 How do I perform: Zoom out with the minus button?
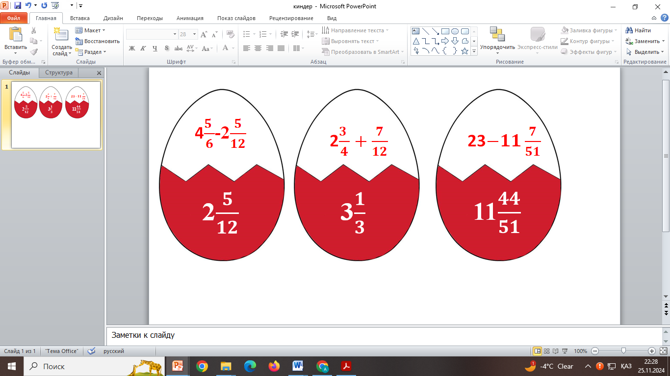[594, 351]
